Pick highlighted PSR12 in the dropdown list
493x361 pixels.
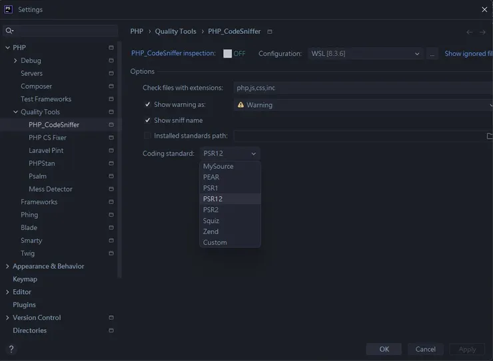point(230,199)
